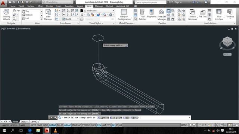The height and width of the screenshot is (134, 239).
Task: Click the Switch Windows button
Action: [192, 15]
